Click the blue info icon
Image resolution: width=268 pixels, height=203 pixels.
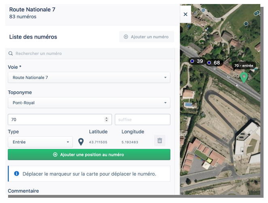[x=17, y=174]
